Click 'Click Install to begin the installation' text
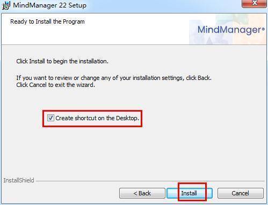The height and width of the screenshot is (205, 268). click(62, 61)
